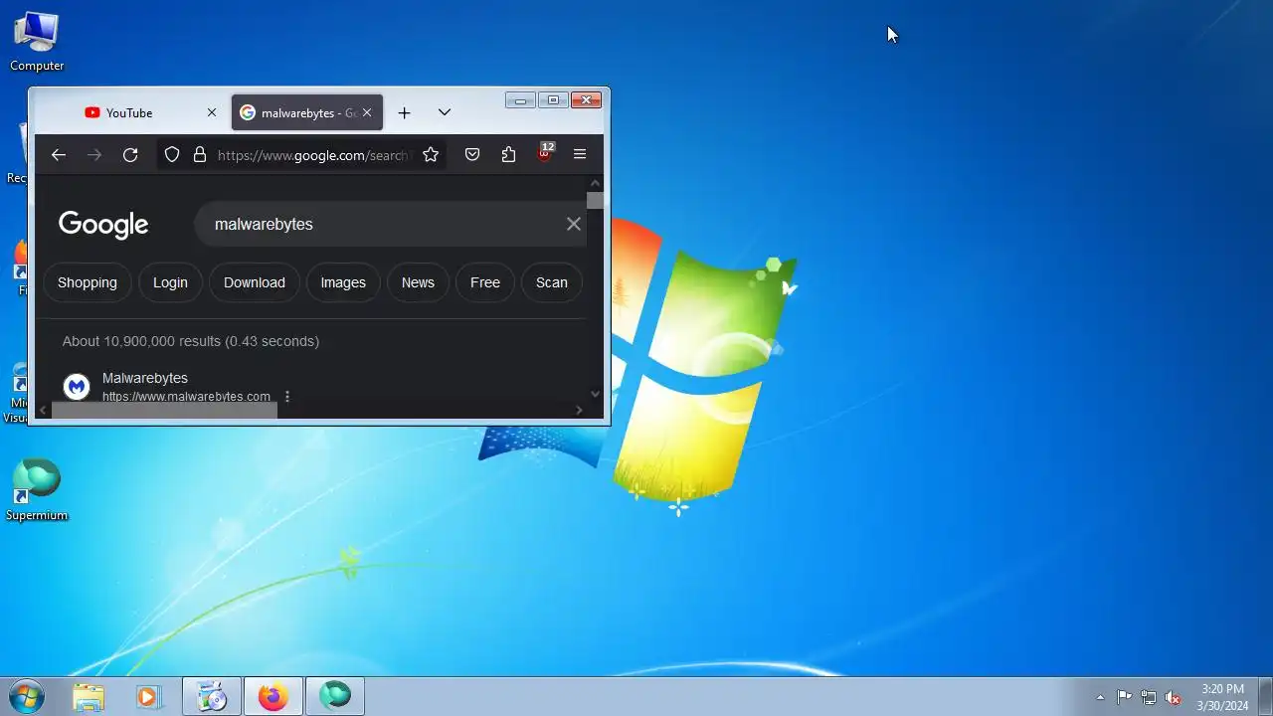Click the disc utility taskbar icon
Viewport: 1273px width, 716px height.
click(212, 697)
